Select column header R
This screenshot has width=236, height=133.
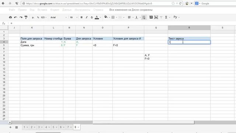pyautogui.click(x=189, y=28)
